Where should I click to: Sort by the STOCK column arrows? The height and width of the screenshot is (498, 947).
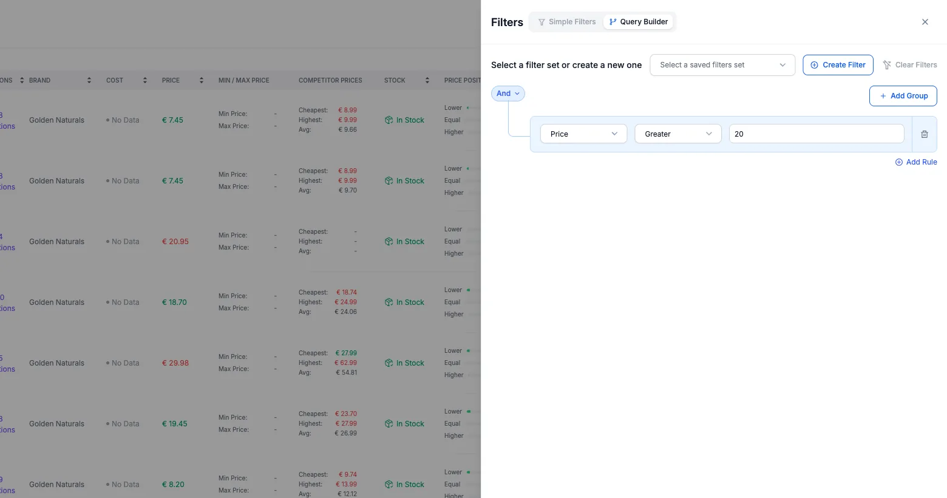(x=427, y=80)
